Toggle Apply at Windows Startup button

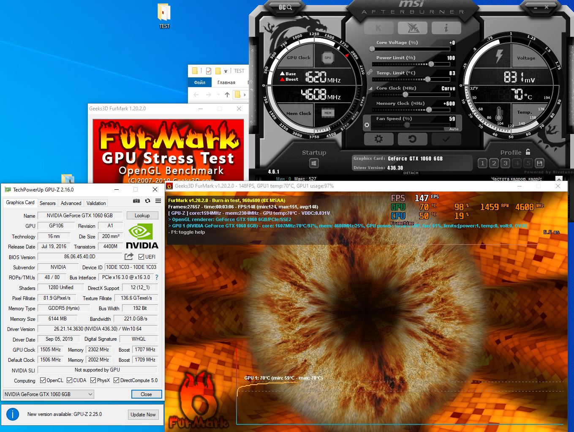point(313,163)
